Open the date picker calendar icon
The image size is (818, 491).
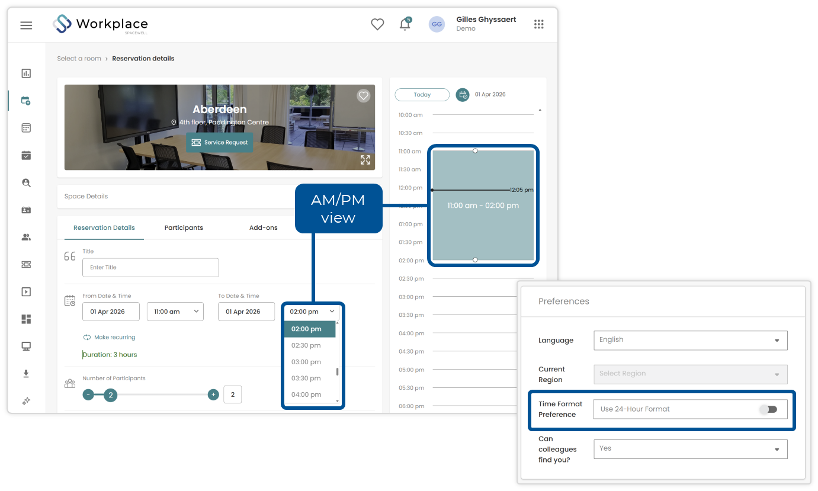click(463, 95)
